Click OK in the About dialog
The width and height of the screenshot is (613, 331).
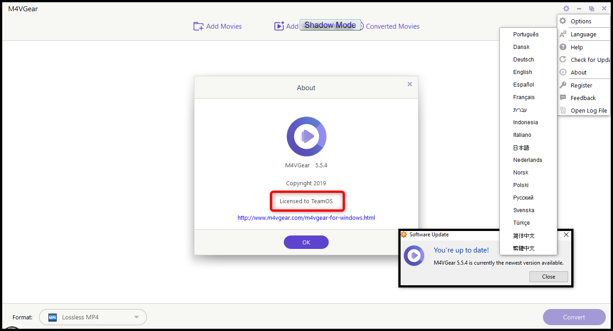pyautogui.click(x=306, y=242)
